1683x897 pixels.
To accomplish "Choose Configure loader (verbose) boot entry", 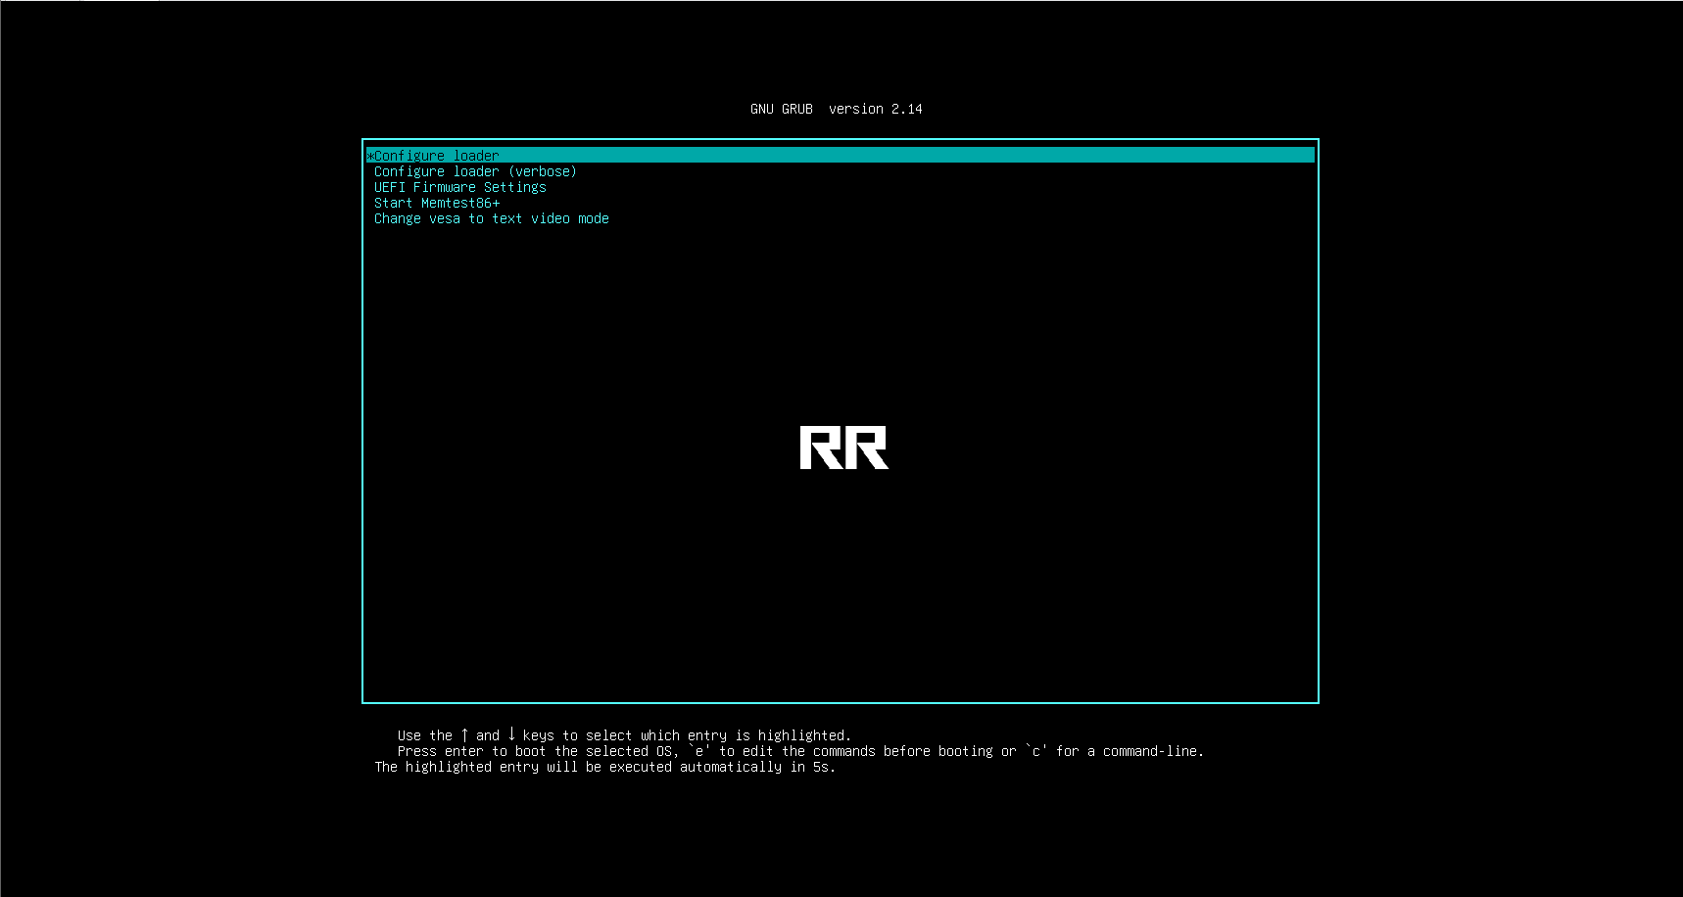I will [x=475, y=171].
